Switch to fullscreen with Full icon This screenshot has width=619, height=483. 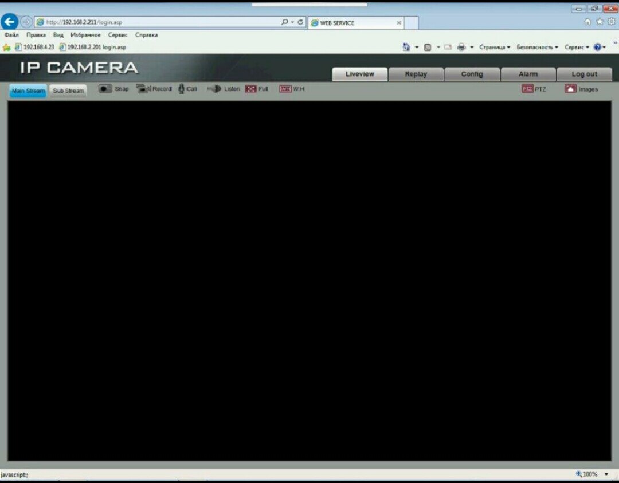[x=250, y=89]
